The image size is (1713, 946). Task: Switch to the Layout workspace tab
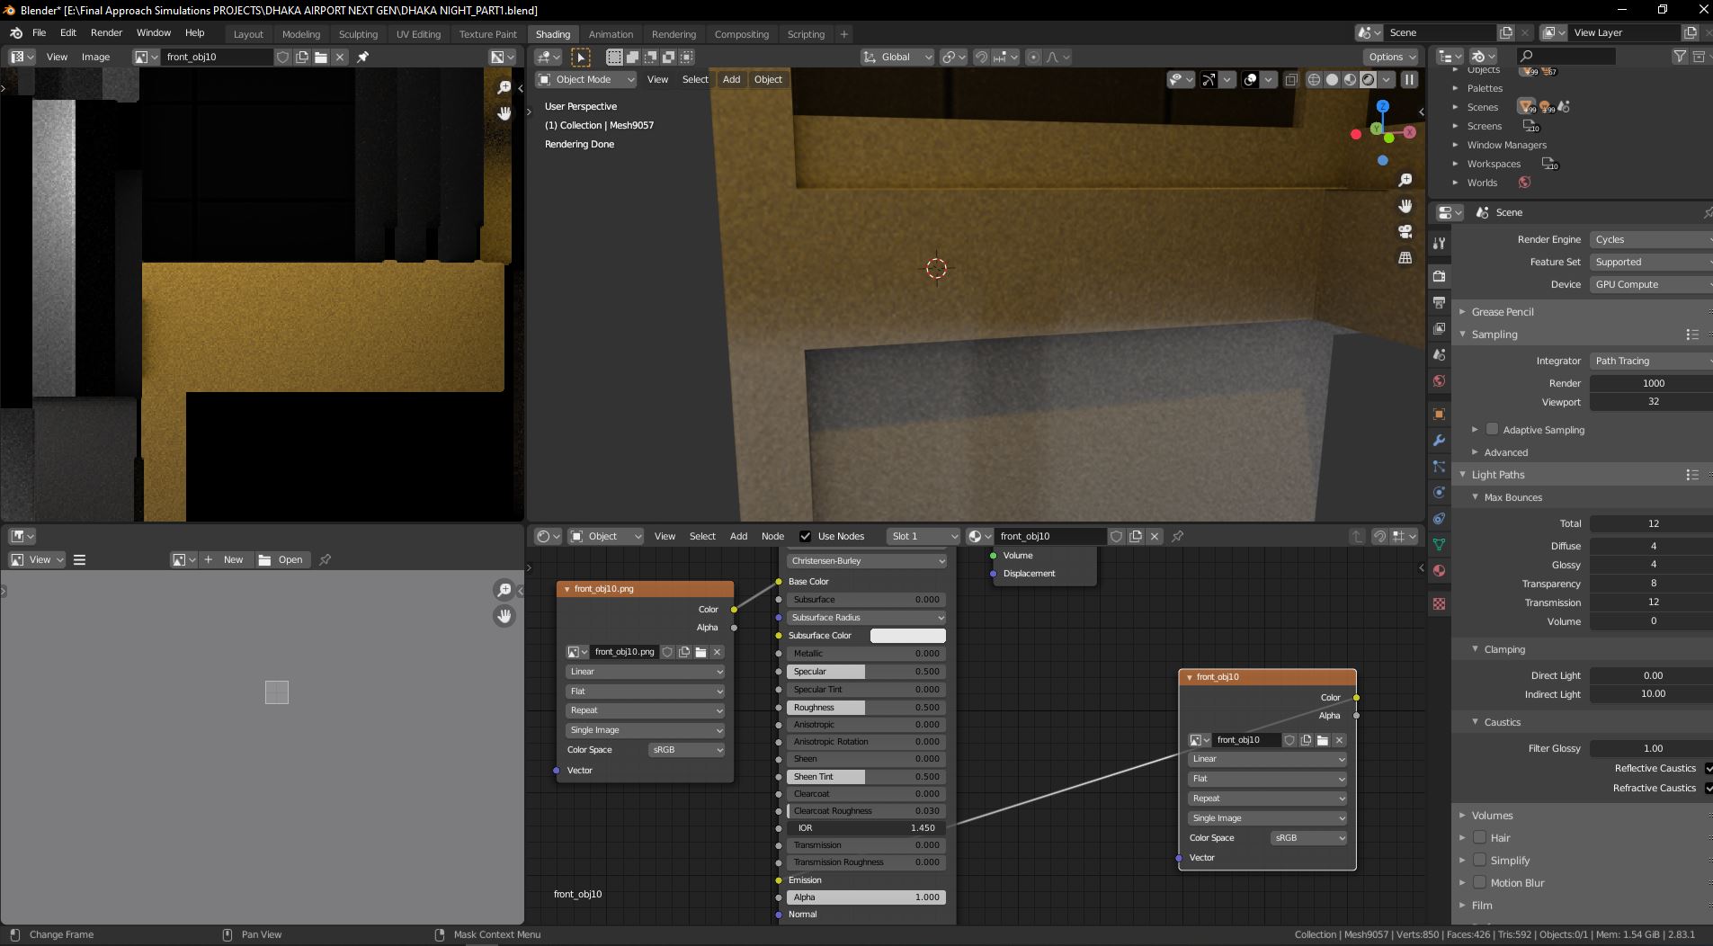point(248,34)
